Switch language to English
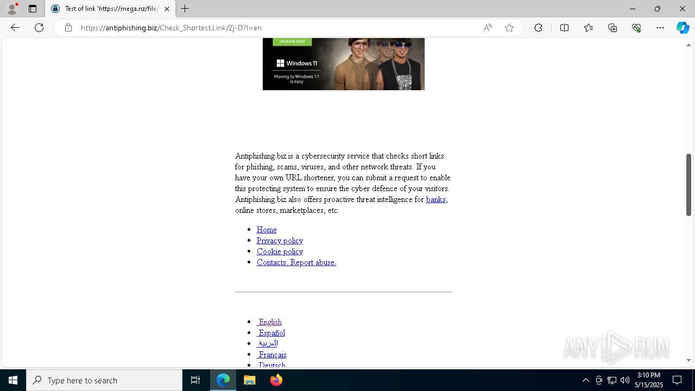 pos(269,322)
